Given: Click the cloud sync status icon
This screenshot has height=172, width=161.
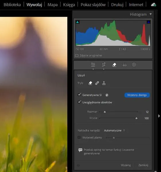Looking at the screenshot, I should [x=154, y=5].
